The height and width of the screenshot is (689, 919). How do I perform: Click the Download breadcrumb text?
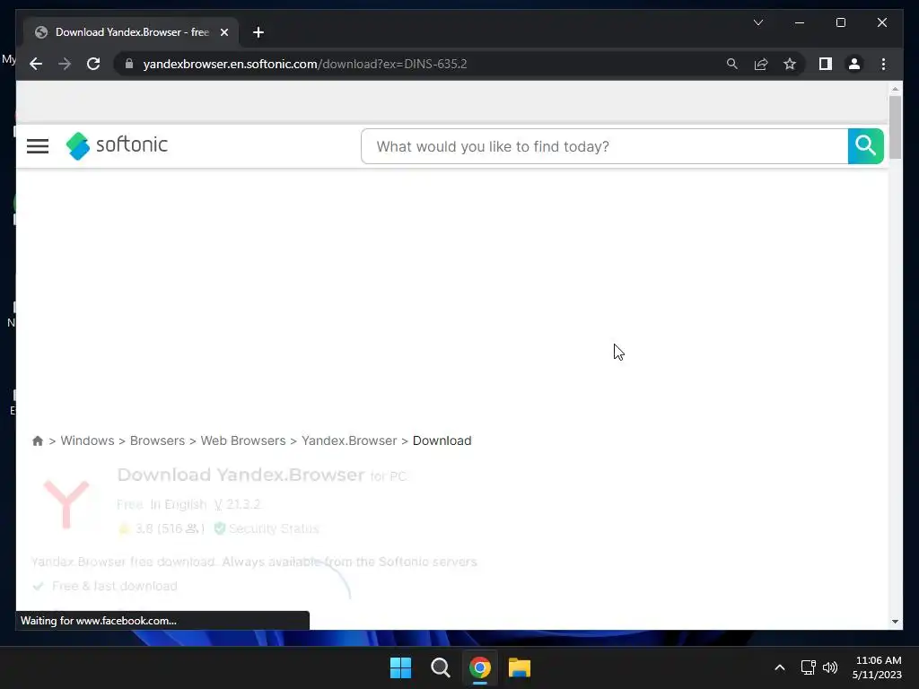coord(442,440)
